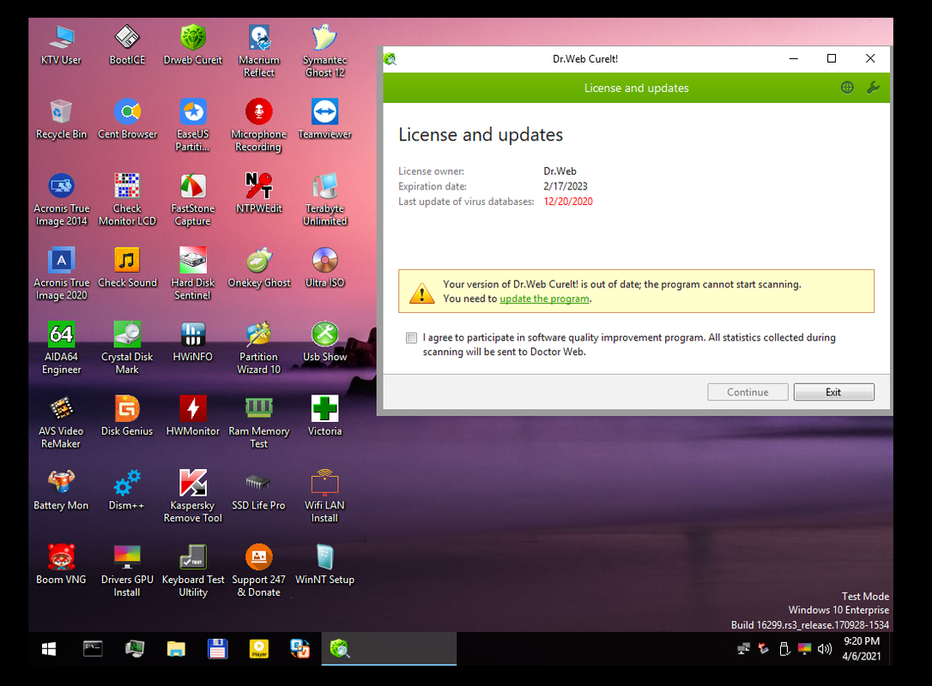Viewport: 932px width, 686px height.
Task: Click the Dr.Web CureIt taskbar button
Action: (389, 649)
